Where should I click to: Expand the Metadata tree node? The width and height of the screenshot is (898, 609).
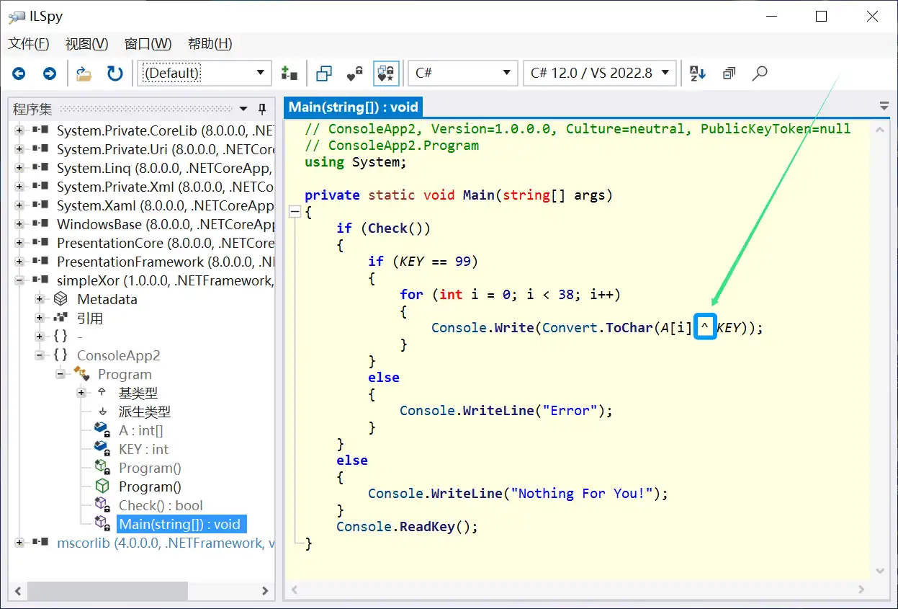pos(40,299)
